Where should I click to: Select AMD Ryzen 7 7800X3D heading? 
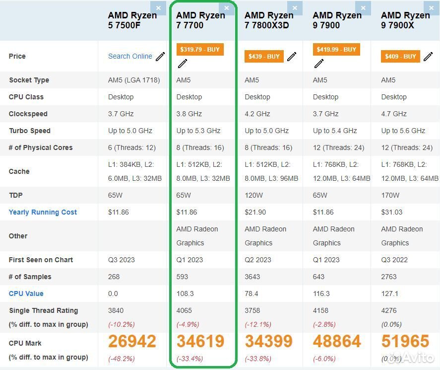click(269, 20)
